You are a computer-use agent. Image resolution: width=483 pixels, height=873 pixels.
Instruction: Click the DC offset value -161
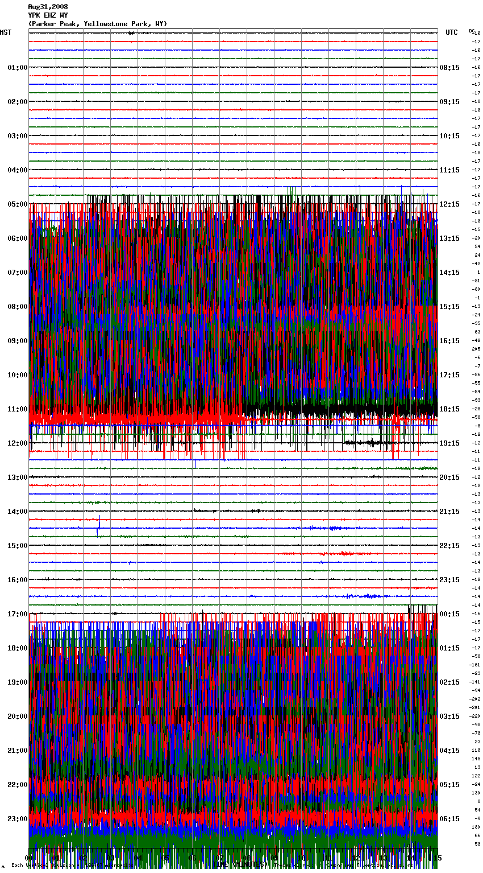pyautogui.click(x=475, y=665)
